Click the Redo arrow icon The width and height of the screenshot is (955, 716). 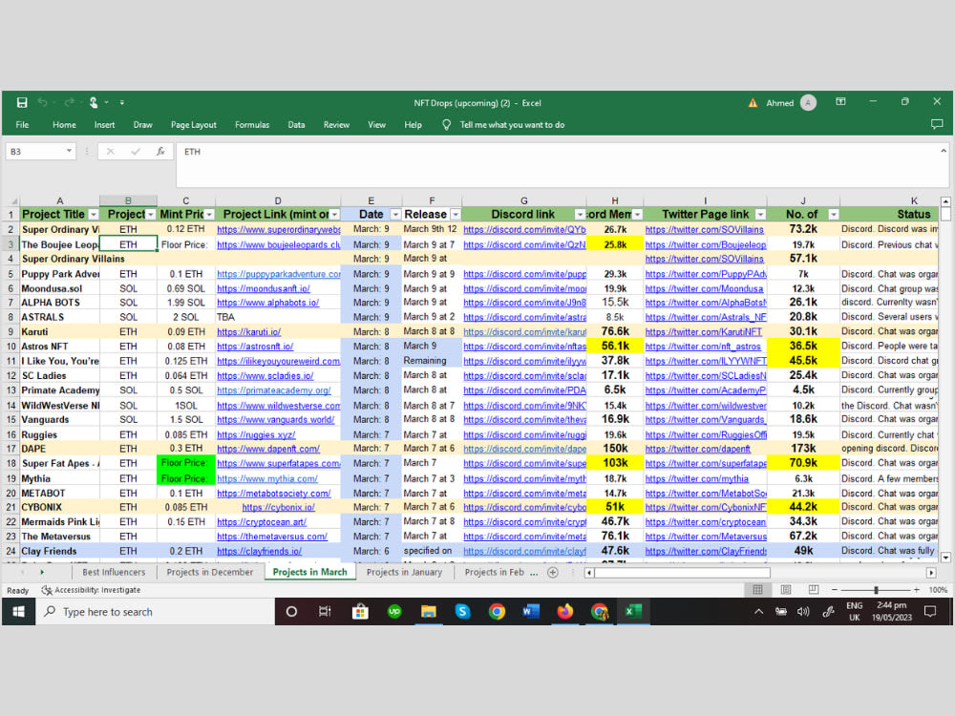(x=69, y=102)
